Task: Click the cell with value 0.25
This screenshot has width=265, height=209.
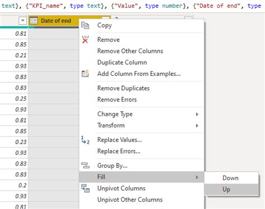Action: click(14, 99)
